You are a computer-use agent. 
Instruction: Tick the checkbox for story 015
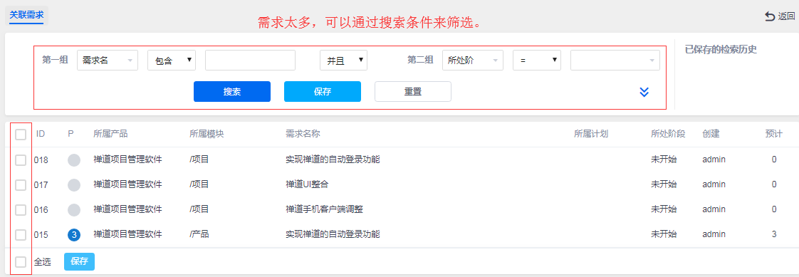(21, 235)
